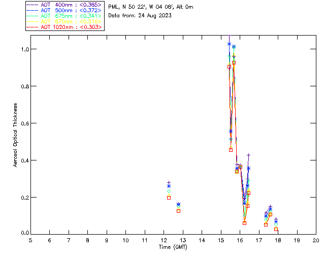Click the red square marker near 0.03 at 17.9h
This screenshot has width=325, height=260.
click(x=276, y=229)
